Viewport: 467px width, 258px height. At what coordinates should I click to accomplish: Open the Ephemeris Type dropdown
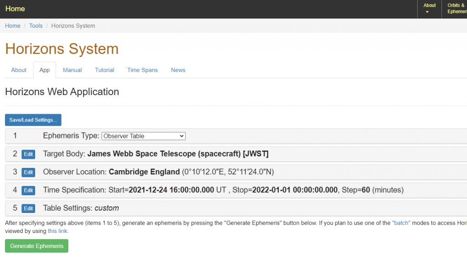click(x=143, y=136)
